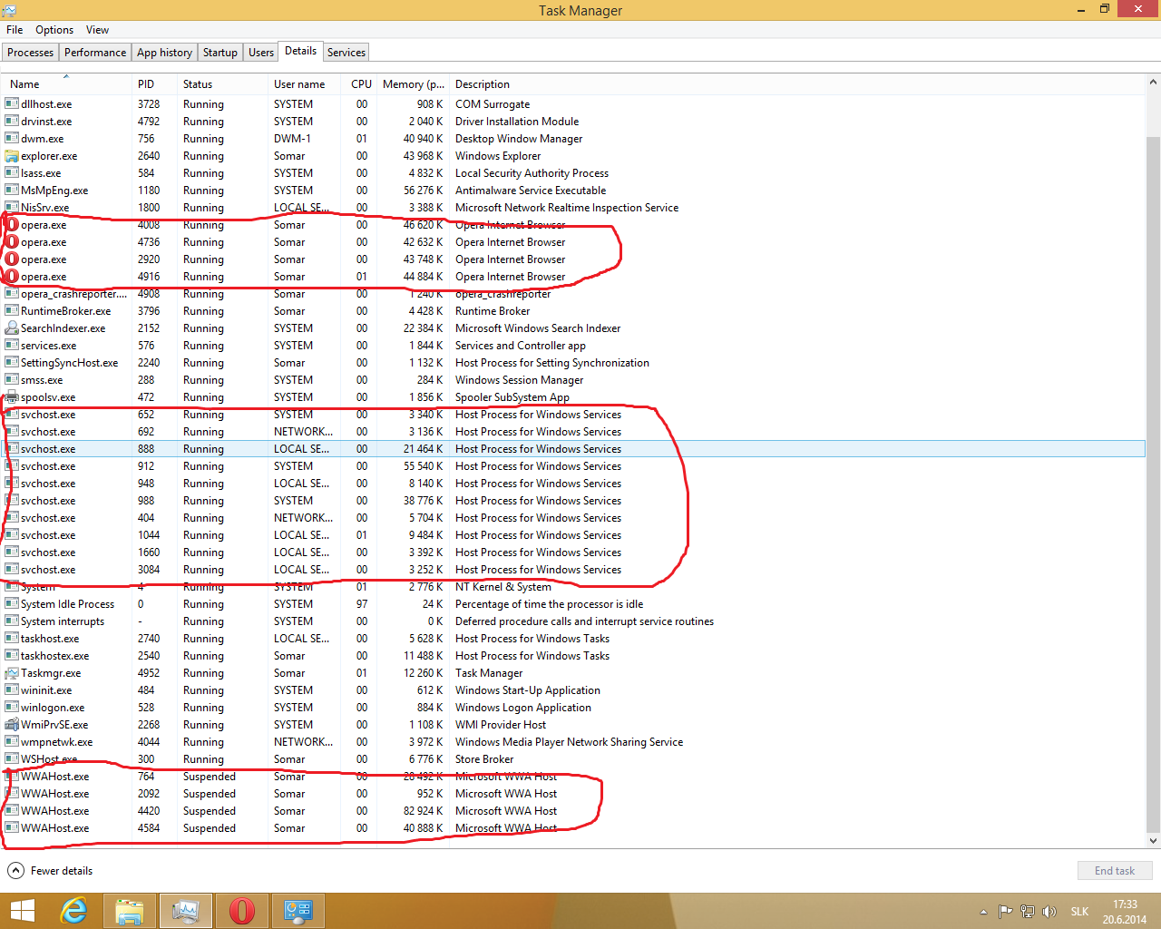Open the File menu

pyautogui.click(x=15, y=30)
